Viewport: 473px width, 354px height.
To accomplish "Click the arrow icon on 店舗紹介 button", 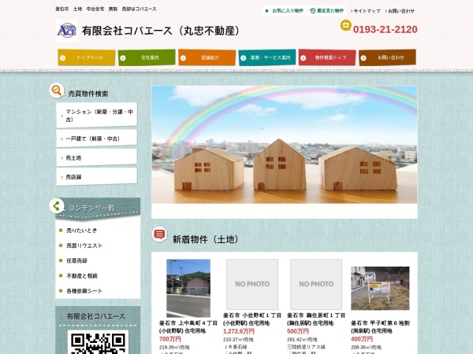I will [183, 58].
